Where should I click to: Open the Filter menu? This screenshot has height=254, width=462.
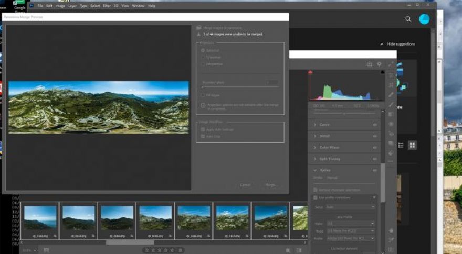[107, 6]
